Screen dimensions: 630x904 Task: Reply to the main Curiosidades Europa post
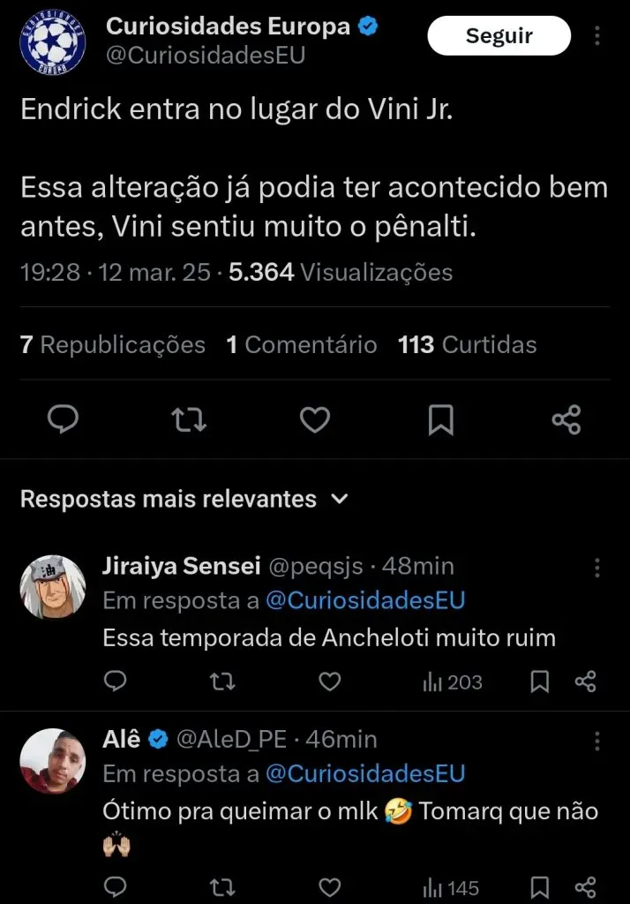(63, 419)
